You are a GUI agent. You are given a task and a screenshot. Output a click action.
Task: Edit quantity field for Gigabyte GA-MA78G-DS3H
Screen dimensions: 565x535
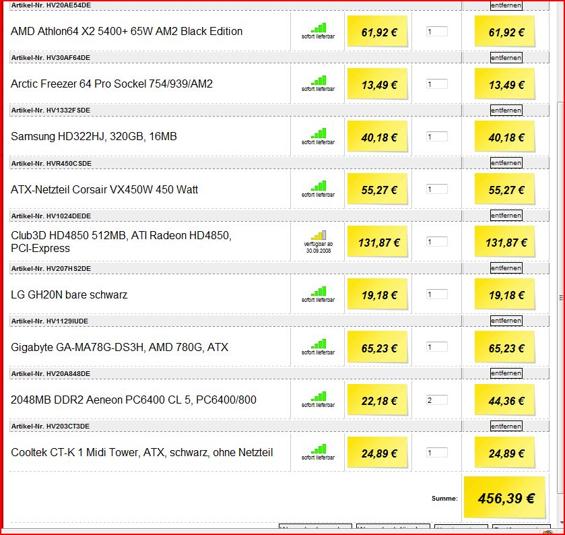pos(437,348)
